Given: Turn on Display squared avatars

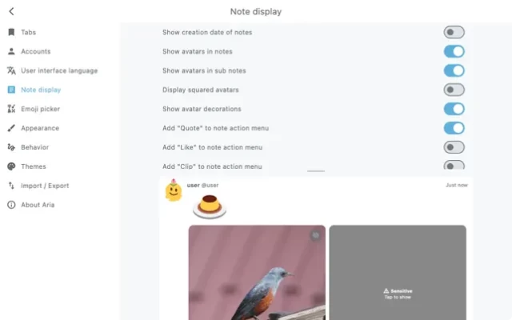Looking at the screenshot, I should (454, 90).
